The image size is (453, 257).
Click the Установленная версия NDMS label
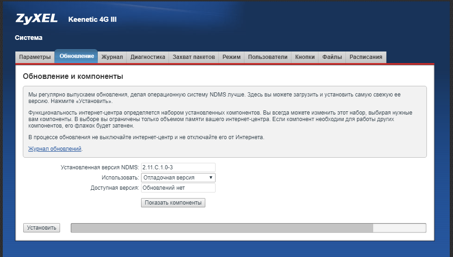click(100, 167)
